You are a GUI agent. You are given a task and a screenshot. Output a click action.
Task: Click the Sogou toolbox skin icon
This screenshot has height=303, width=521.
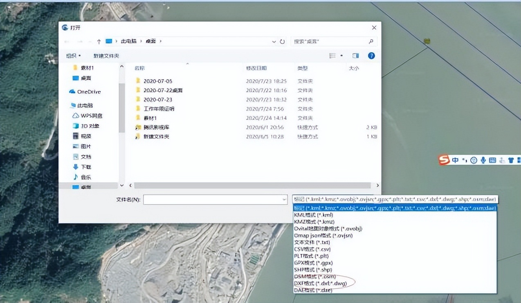(x=511, y=160)
